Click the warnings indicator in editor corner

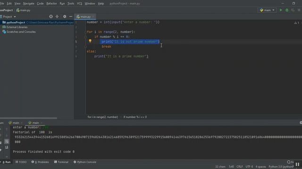[297, 23]
